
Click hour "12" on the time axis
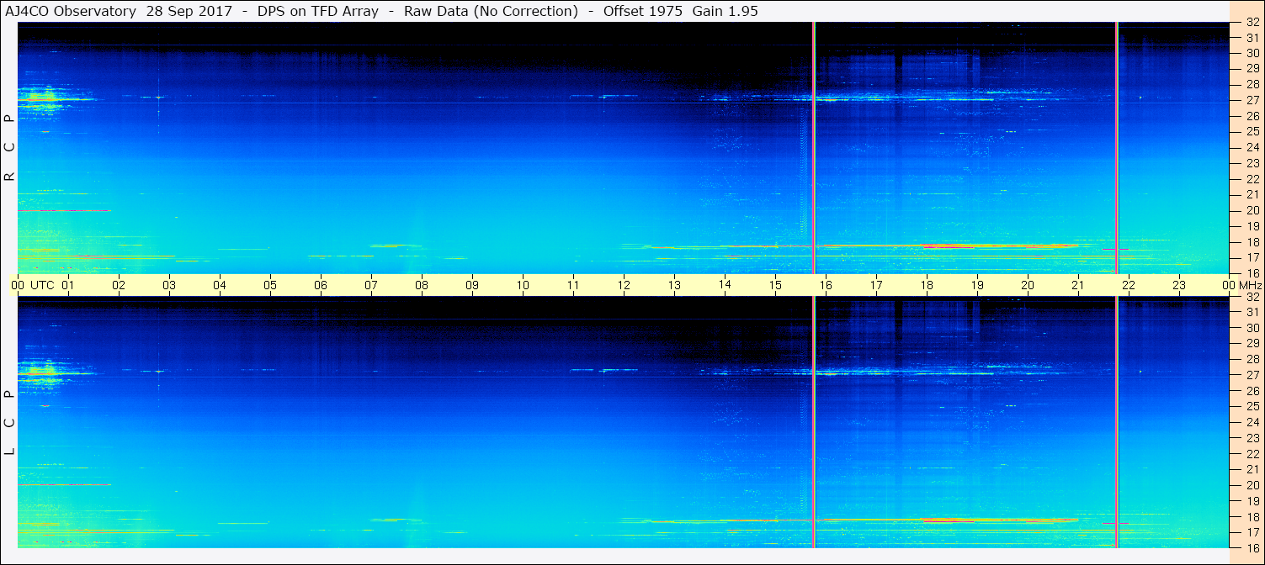624,285
